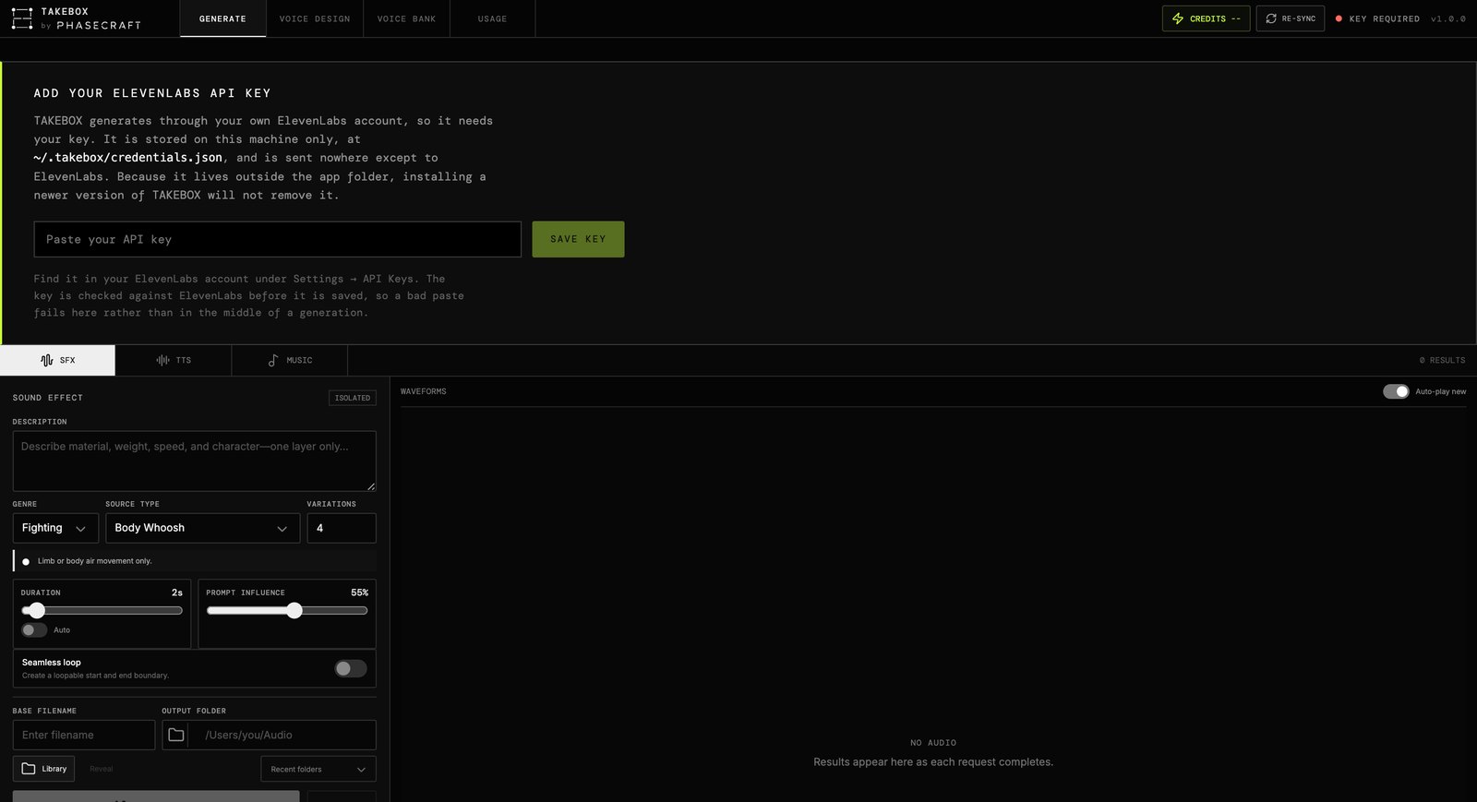Image resolution: width=1477 pixels, height=802 pixels.
Task: Enable the Seamless loop switch
Action: coord(351,668)
